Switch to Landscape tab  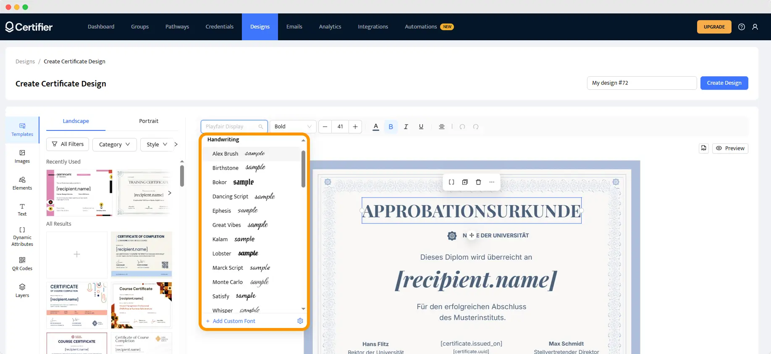click(76, 121)
